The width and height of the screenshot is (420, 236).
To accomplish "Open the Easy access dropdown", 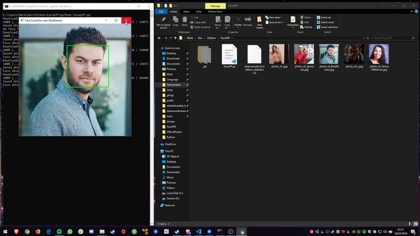I will (x=274, y=22).
